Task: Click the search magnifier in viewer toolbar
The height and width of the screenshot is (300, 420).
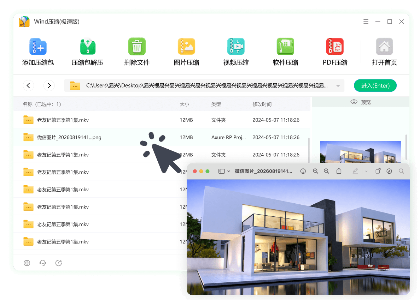Action: pos(401,171)
